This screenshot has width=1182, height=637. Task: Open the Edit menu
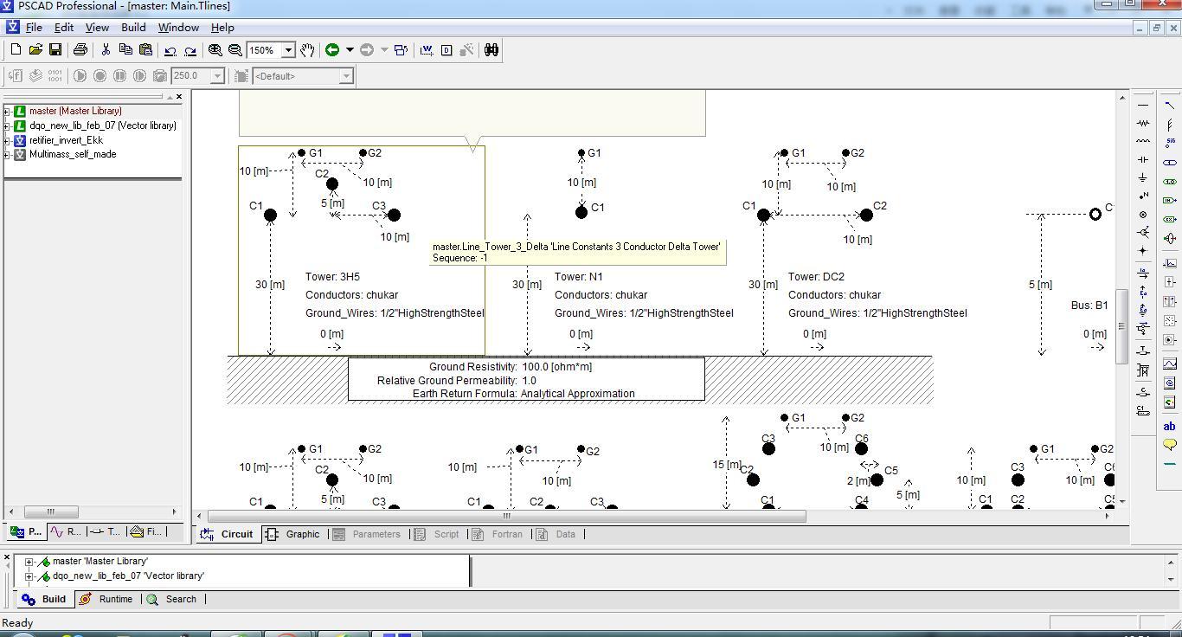(64, 28)
